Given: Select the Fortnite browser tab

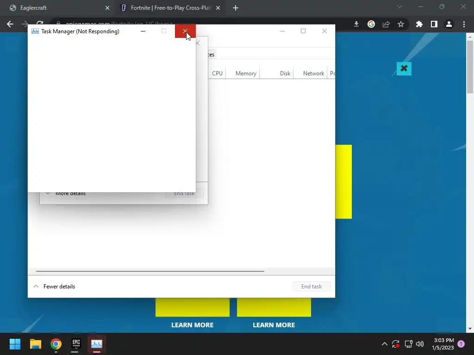Looking at the screenshot, I should [x=170, y=8].
